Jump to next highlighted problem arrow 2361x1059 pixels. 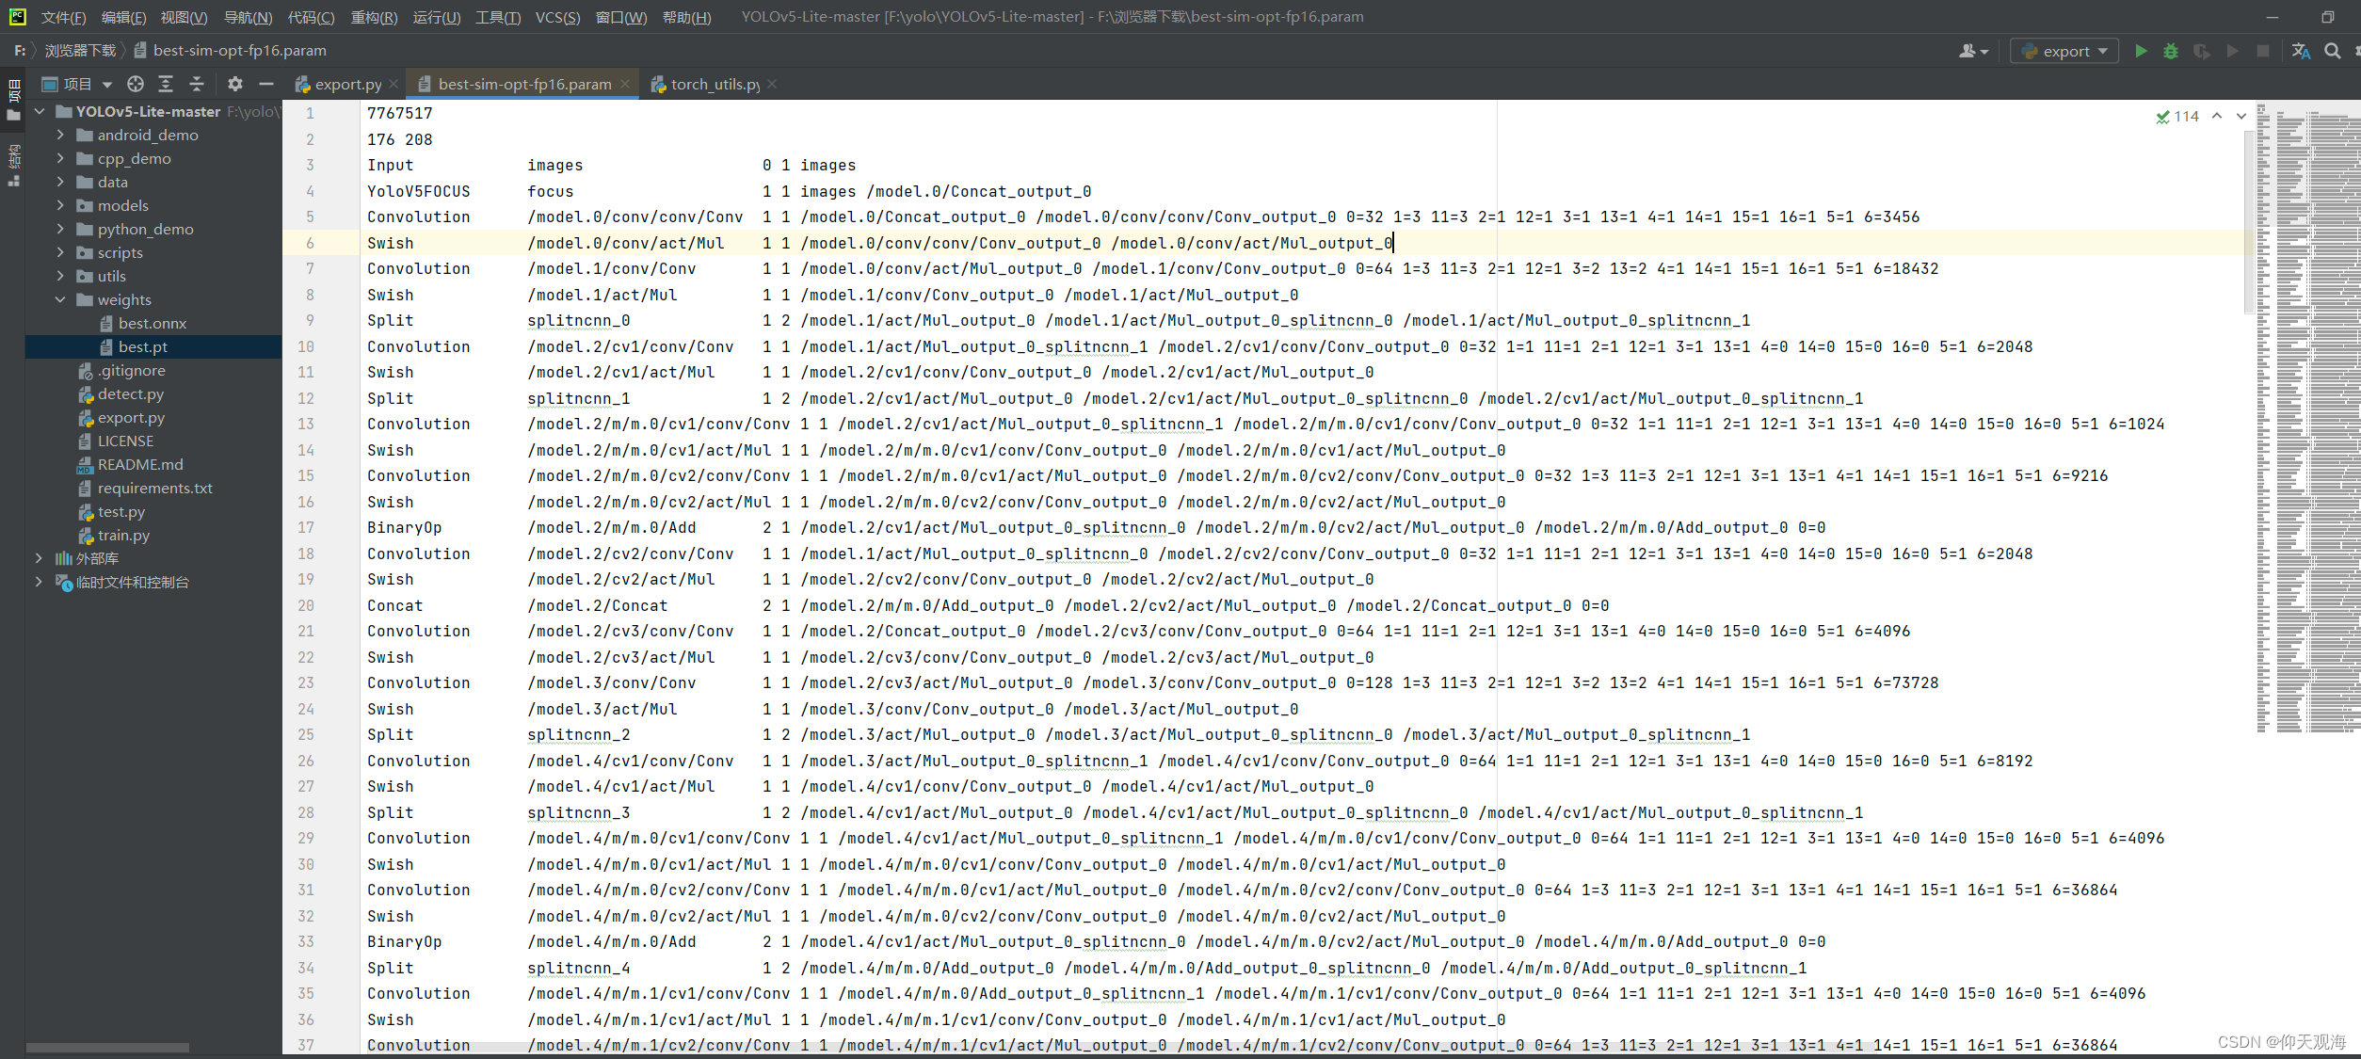click(x=2241, y=116)
